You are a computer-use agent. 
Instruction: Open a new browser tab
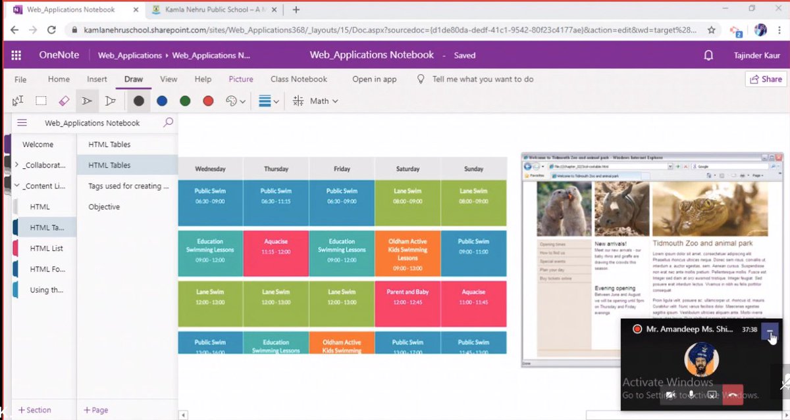(x=296, y=9)
